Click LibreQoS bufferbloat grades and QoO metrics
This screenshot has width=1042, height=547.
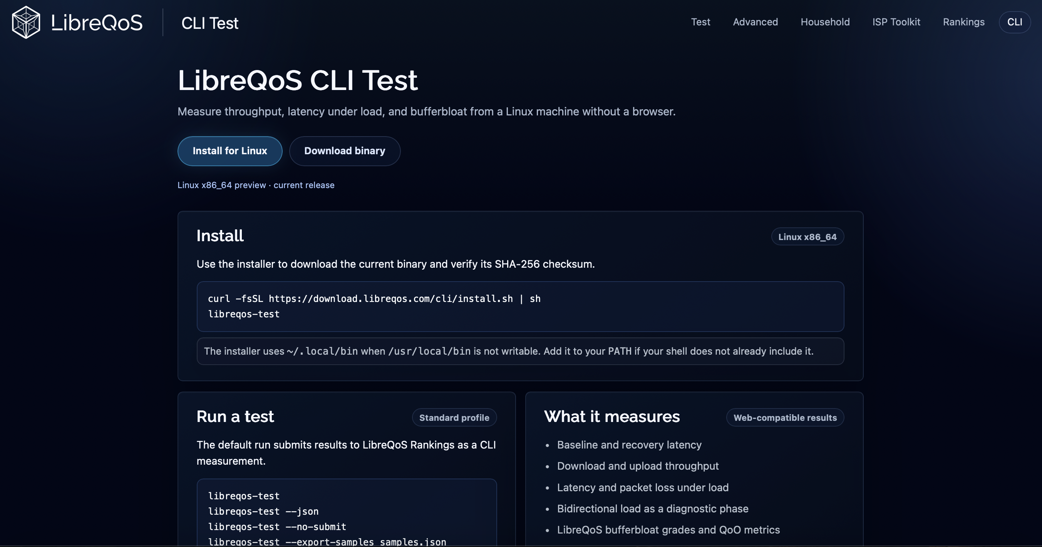(668, 530)
